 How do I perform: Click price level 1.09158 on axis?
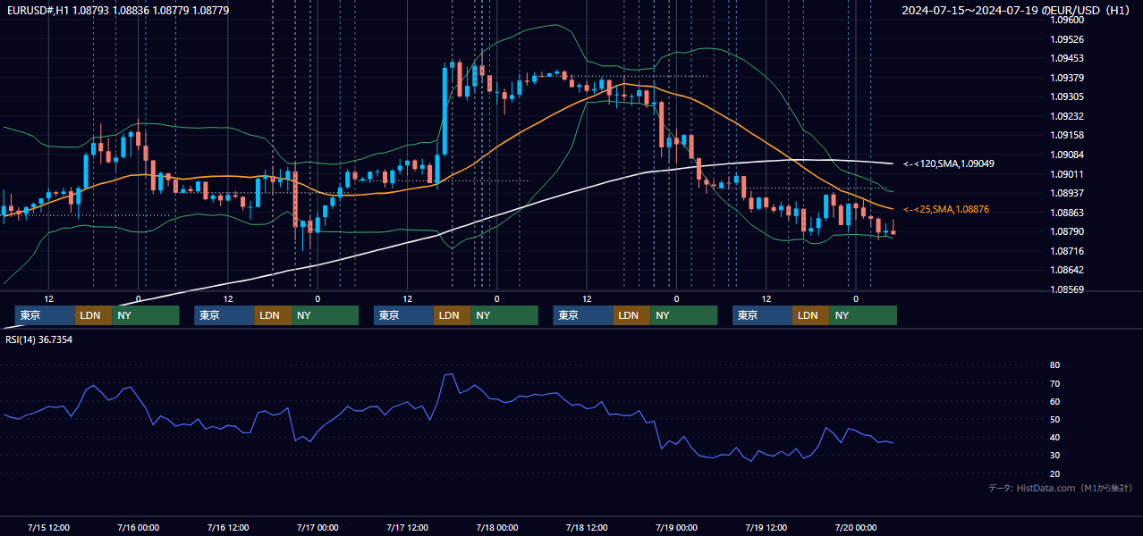tap(1066, 136)
